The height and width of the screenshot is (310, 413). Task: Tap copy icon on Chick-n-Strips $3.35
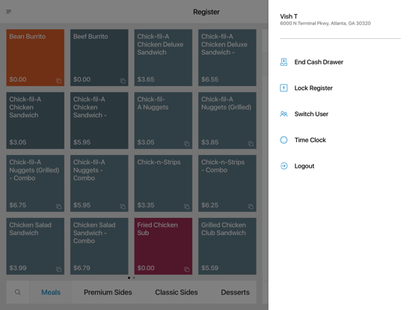coord(187,207)
